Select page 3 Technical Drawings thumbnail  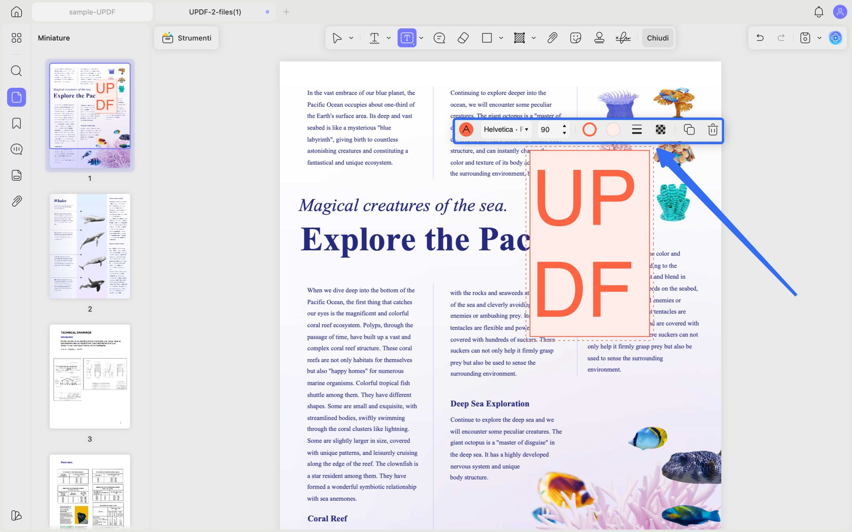point(90,376)
